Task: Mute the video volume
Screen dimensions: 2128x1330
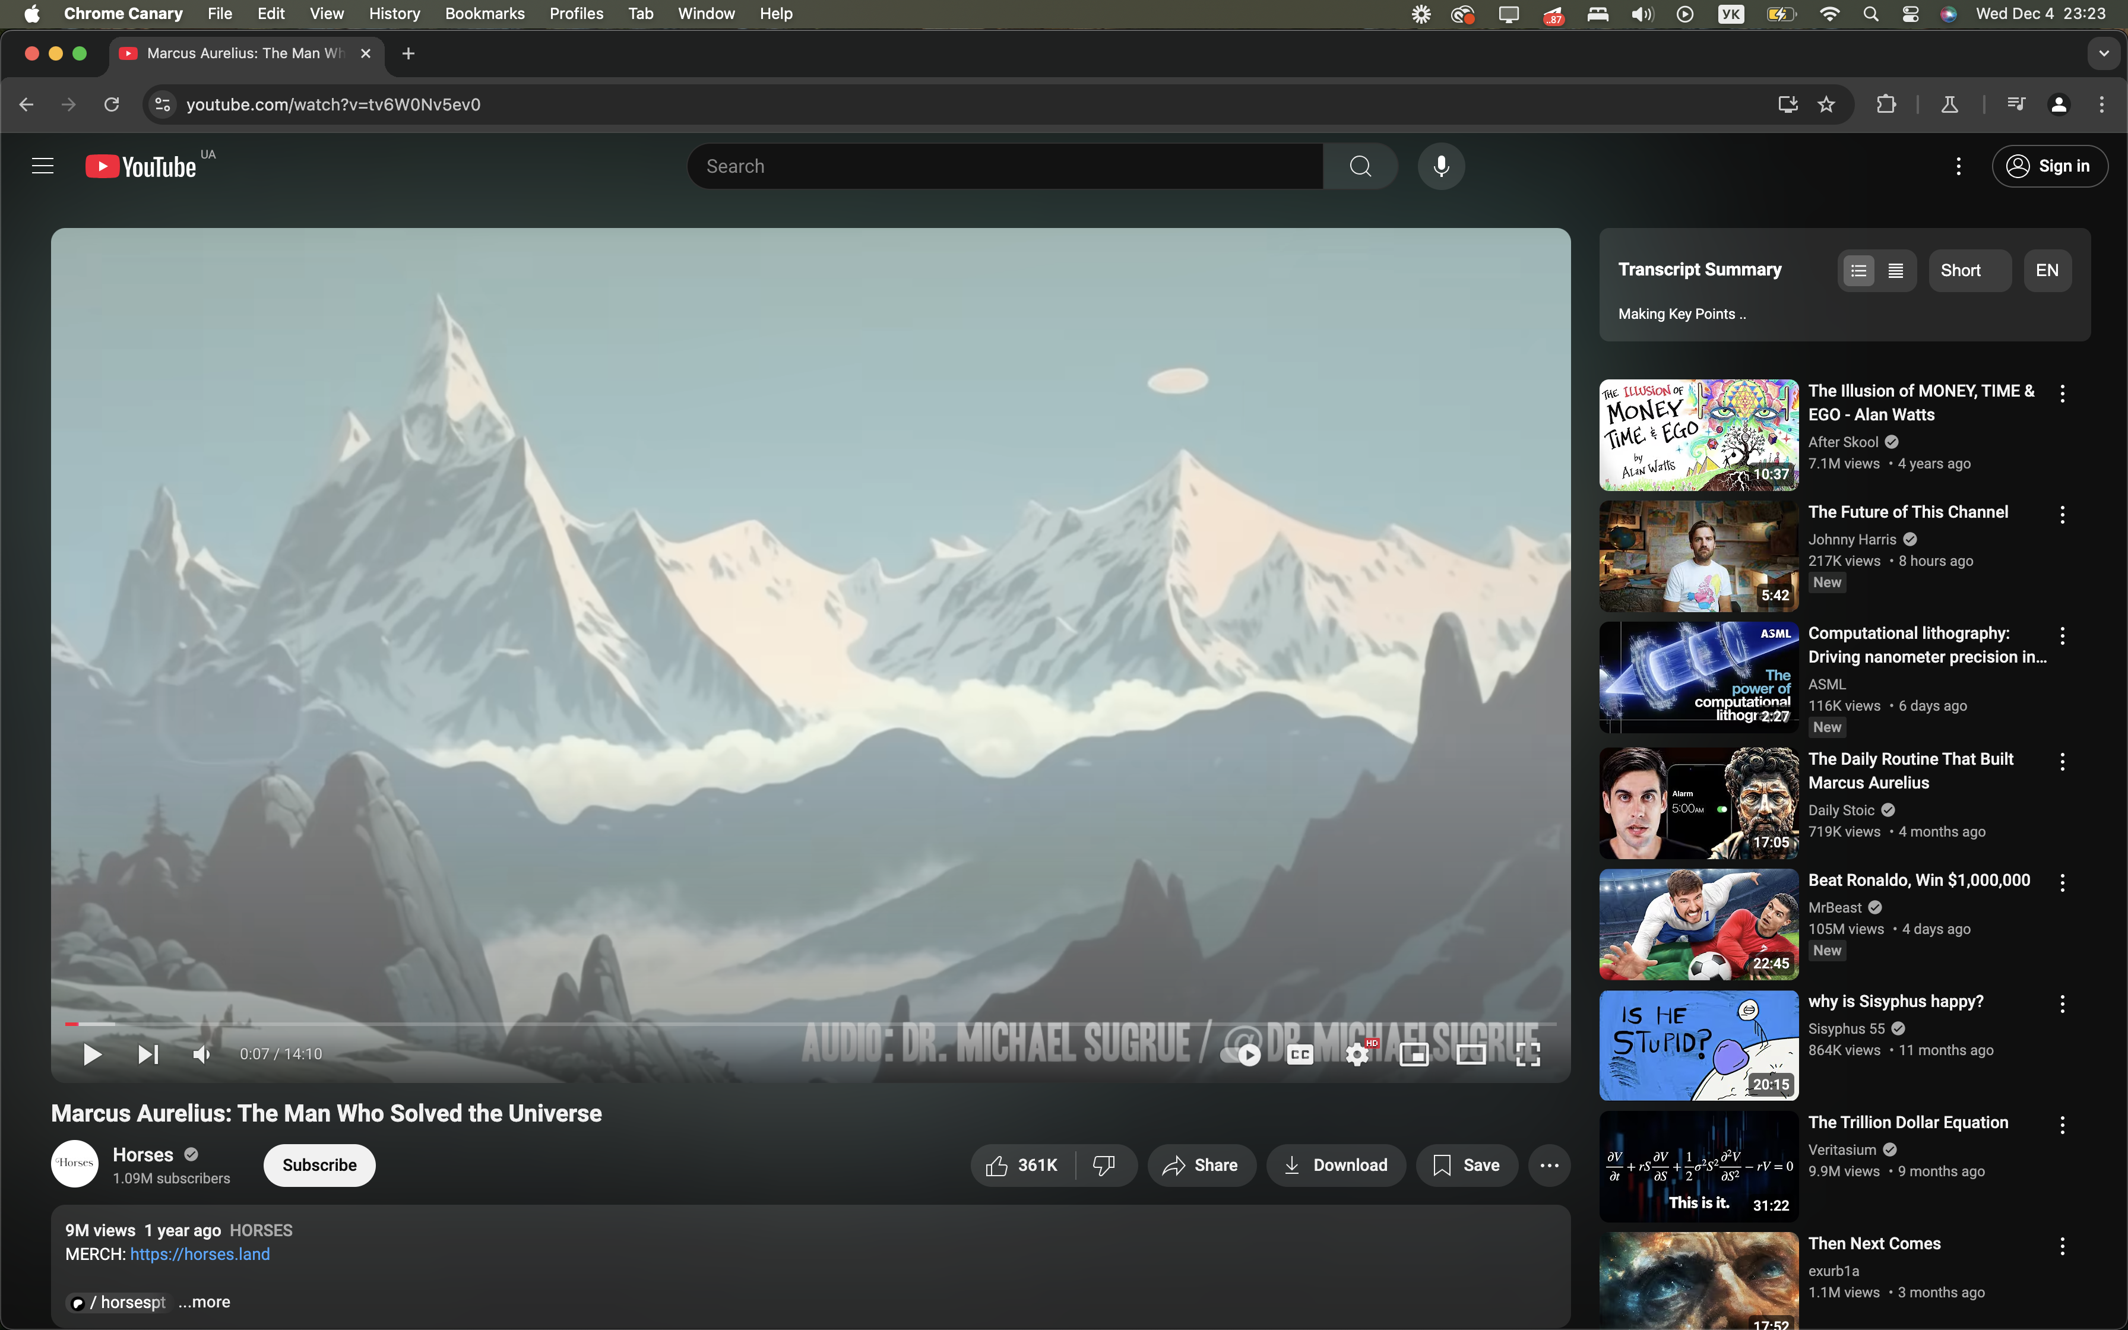Action: point(202,1054)
